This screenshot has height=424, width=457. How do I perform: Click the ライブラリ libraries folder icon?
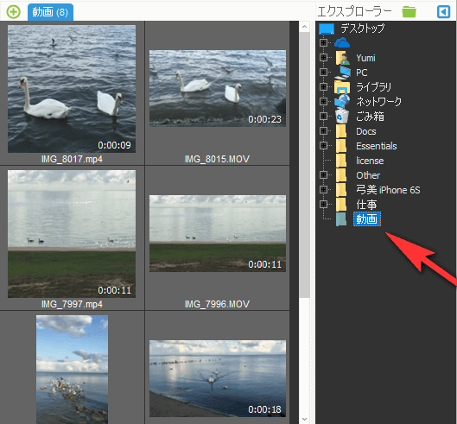[342, 87]
